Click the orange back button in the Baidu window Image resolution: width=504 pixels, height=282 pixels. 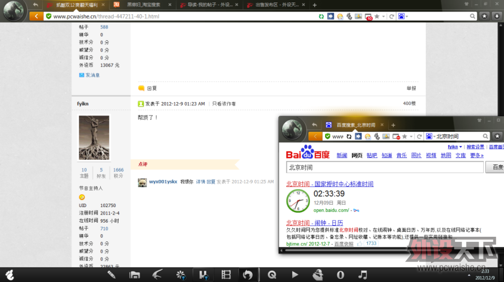[315, 136]
